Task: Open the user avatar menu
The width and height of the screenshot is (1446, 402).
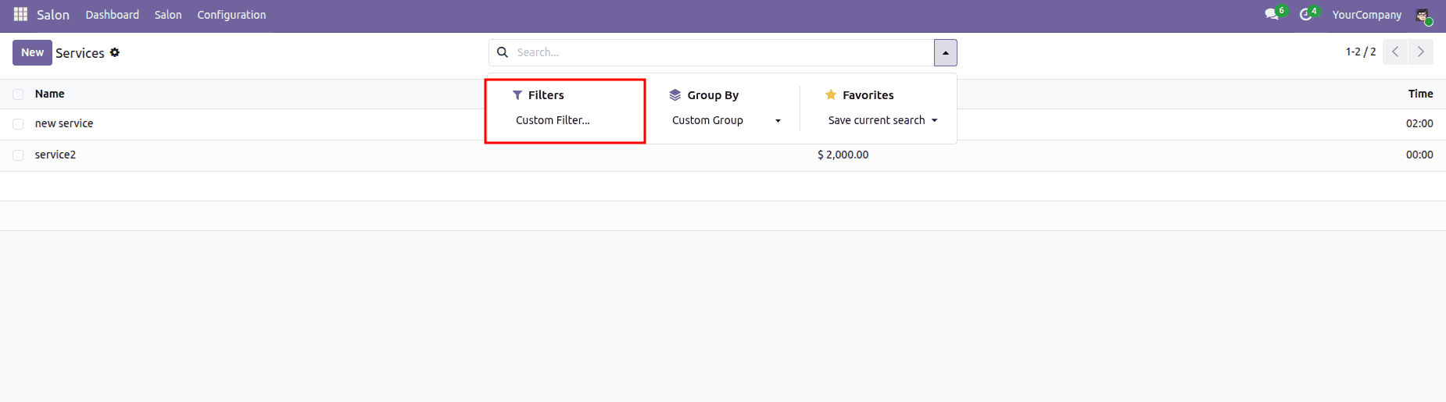Action: [1423, 15]
